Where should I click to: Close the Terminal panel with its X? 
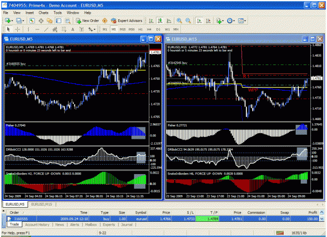click(x=3, y=211)
